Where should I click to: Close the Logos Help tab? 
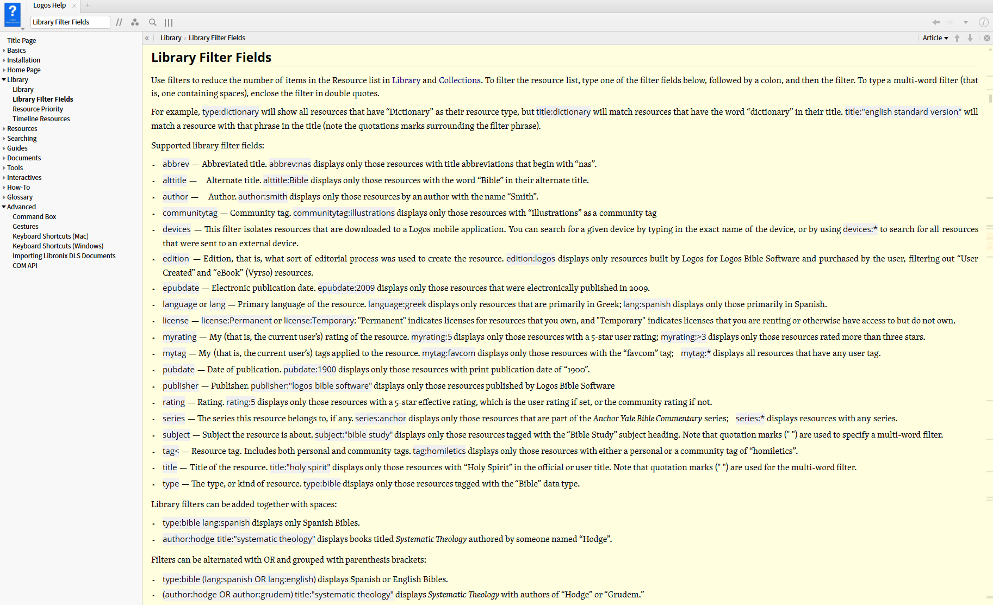click(x=74, y=5)
